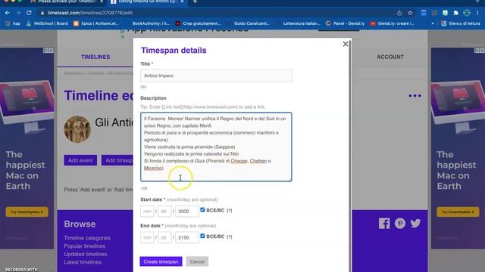Screen dimensions: 485x272
Task: Open the Chrome three-dots menu
Action: (x=477, y=13)
